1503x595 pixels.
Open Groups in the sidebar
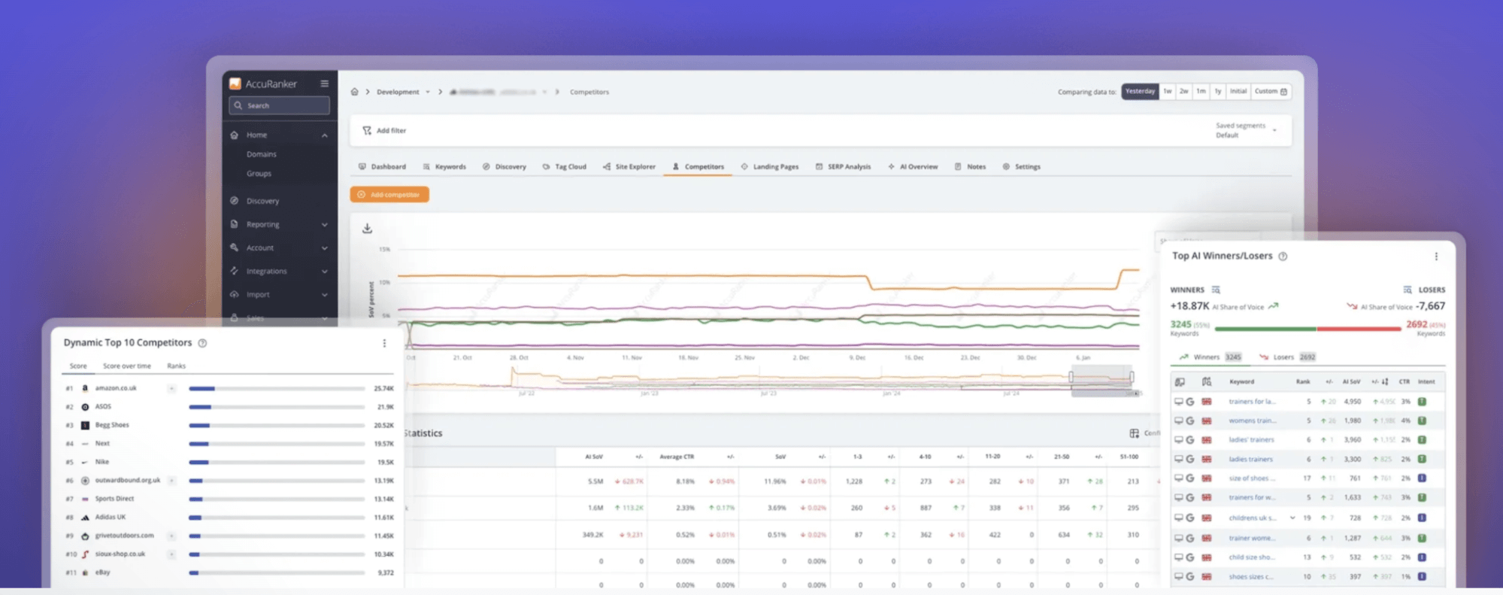coord(259,174)
